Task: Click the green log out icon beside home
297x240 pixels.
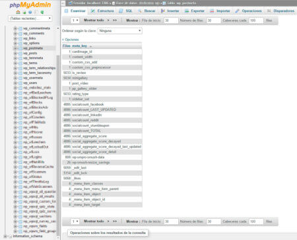Action: pos(24,13)
